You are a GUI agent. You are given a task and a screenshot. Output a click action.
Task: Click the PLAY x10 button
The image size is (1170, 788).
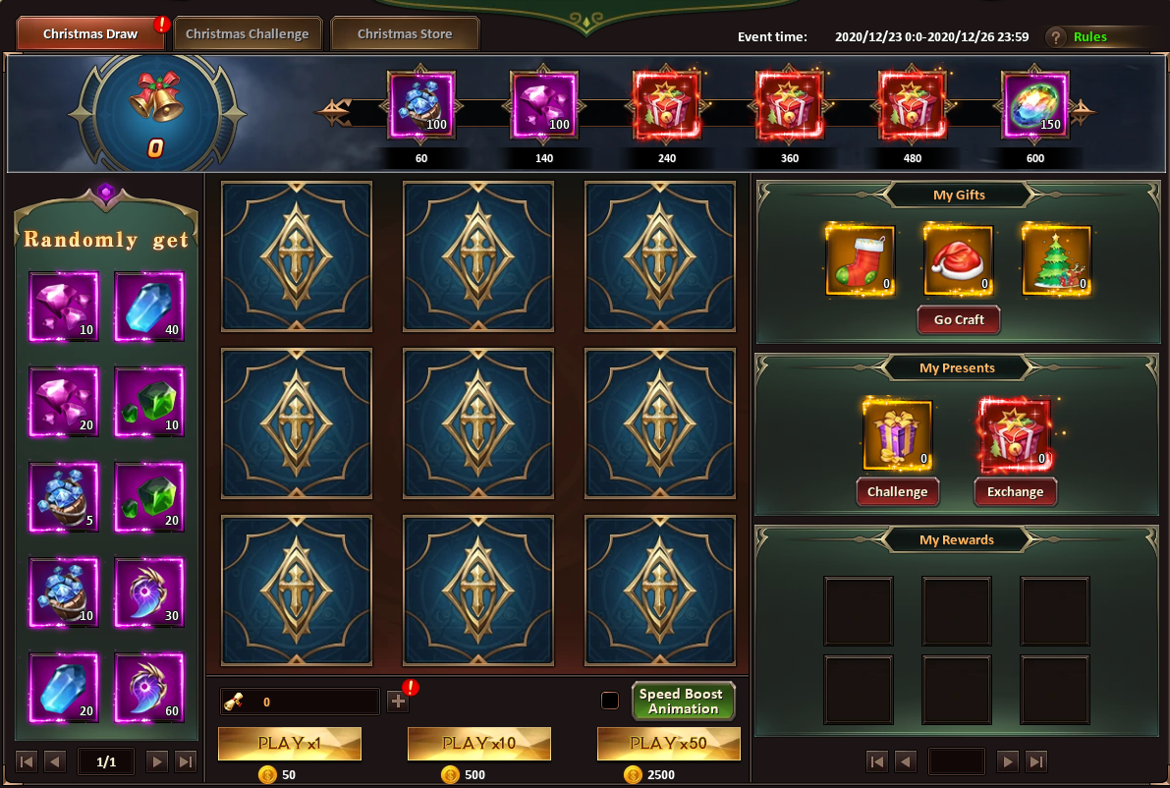(x=479, y=743)
